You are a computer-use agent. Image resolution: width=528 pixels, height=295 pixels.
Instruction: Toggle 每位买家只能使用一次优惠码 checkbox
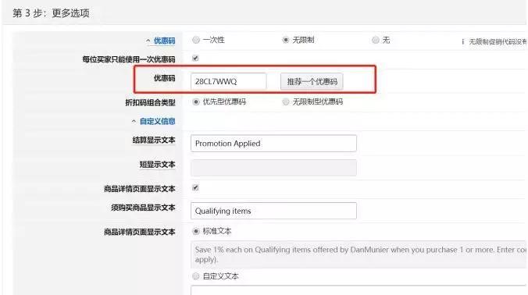point(195,59)
